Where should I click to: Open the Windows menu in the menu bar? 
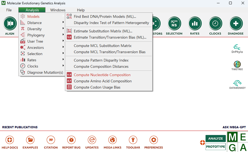[x=58, y=10]
